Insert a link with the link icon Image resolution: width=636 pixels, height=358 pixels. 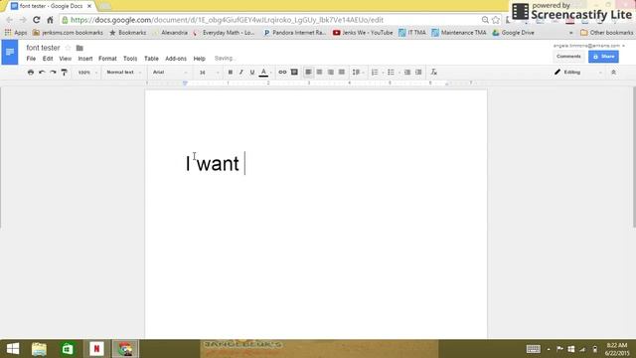click(282, 73)
